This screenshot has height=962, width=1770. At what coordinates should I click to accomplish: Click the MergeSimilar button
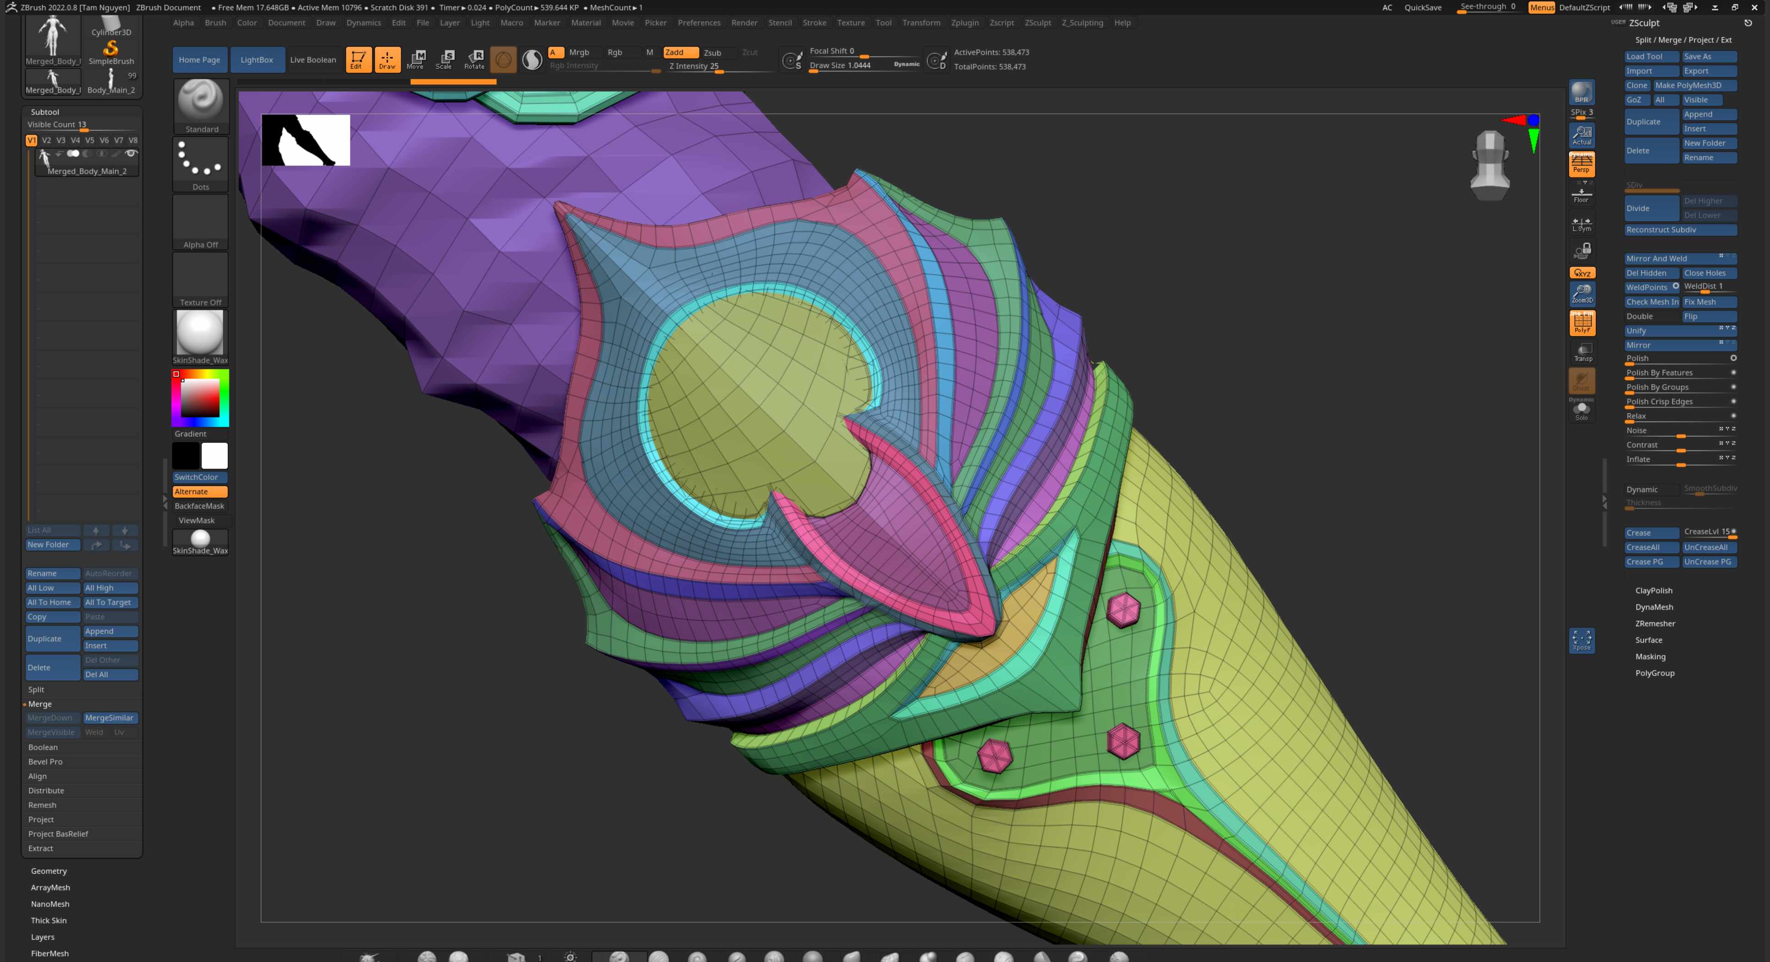[110, 717]
